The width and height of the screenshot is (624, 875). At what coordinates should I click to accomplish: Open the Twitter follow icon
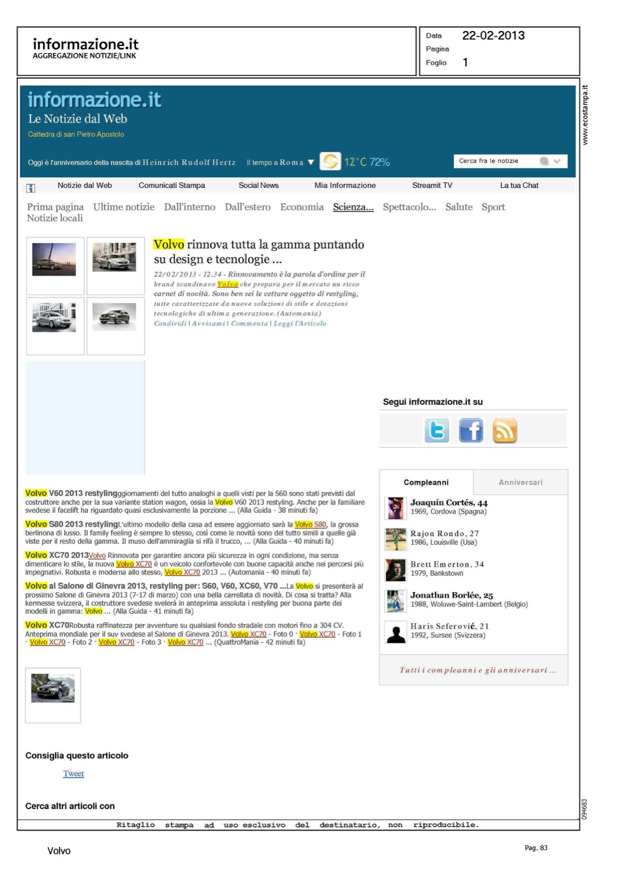click(x=437, y=430)
